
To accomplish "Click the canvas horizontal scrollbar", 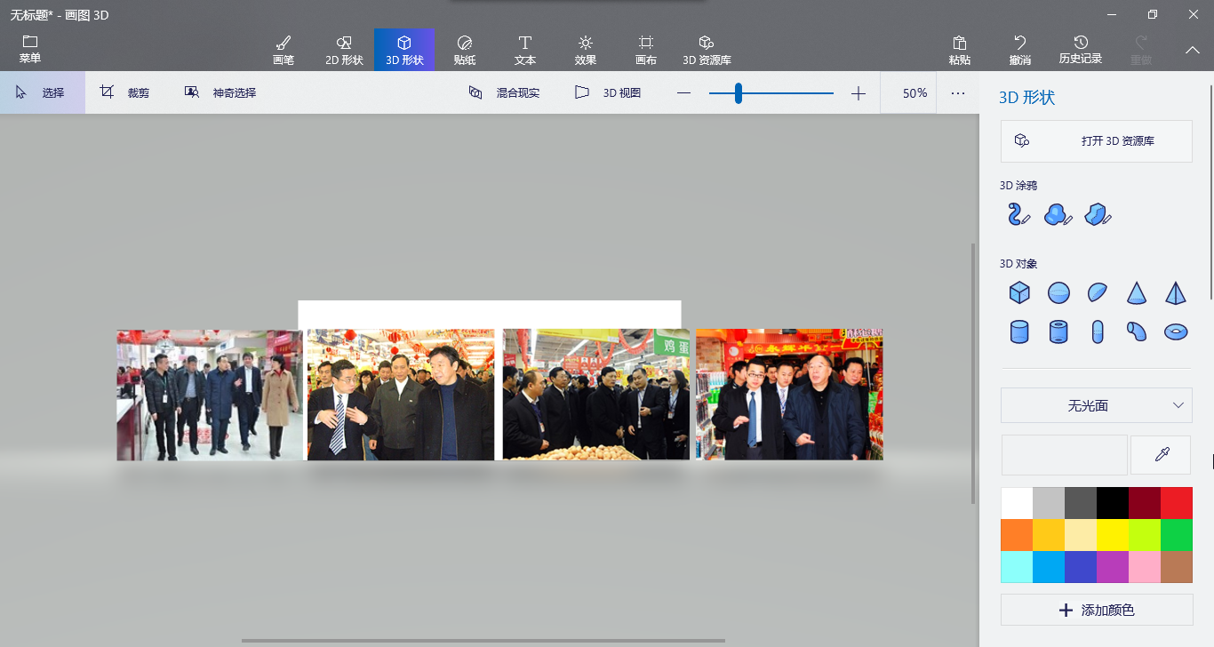I will [483, 640].
